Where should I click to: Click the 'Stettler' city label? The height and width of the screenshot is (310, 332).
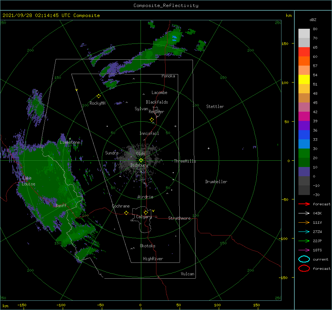click(215, 107)
